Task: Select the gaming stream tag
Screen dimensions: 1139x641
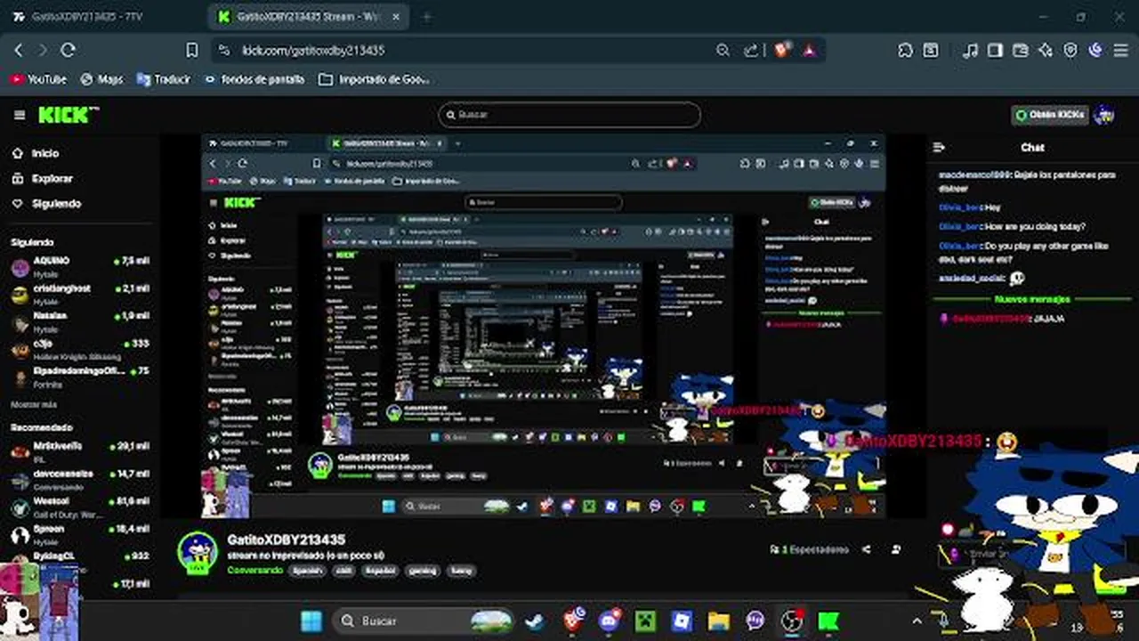Action: (423, 570)
